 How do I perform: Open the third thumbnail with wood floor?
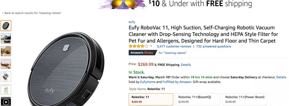(6, 51)
